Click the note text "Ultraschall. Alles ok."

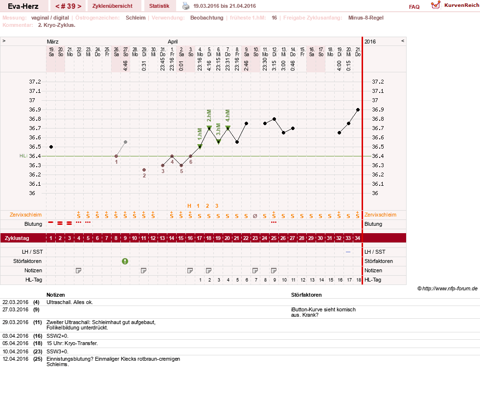point(70,302)
